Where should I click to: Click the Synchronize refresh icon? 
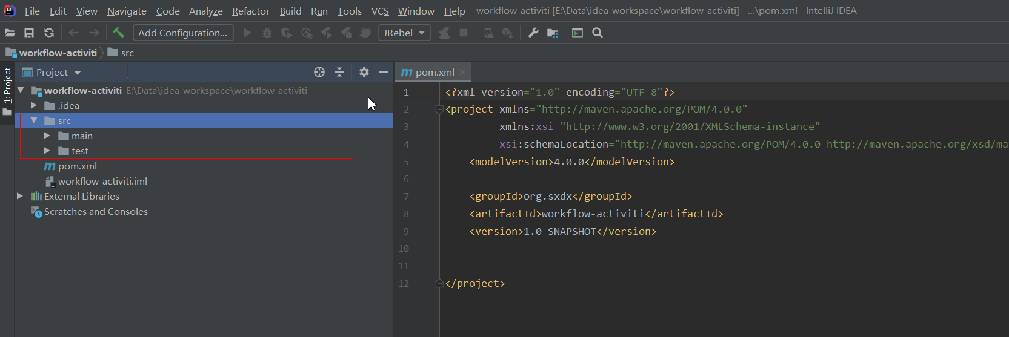(49, 33)
